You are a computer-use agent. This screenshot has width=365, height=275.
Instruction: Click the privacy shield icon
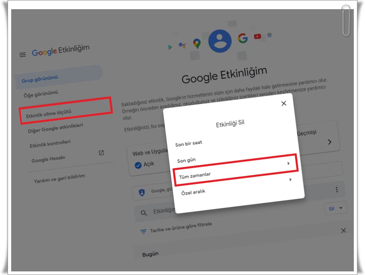coord(141,192)
